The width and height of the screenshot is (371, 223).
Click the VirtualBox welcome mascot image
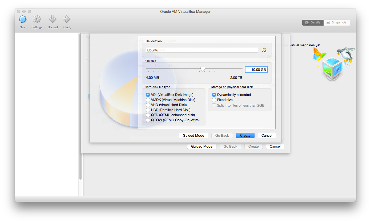tap(334, 63)
